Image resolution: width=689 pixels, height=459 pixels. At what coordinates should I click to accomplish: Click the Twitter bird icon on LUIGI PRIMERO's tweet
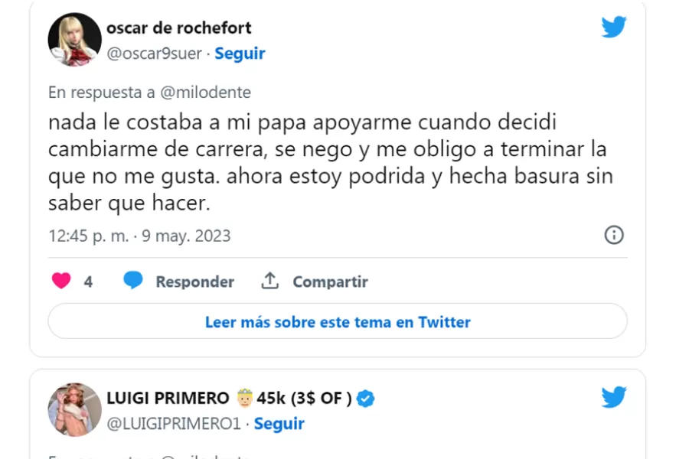point(612,397)
